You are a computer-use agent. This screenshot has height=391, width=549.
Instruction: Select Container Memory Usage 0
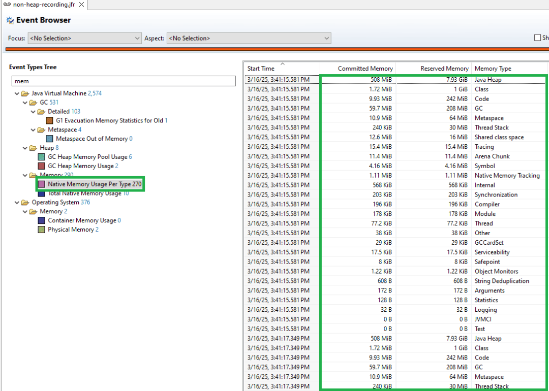pos(84,221)
